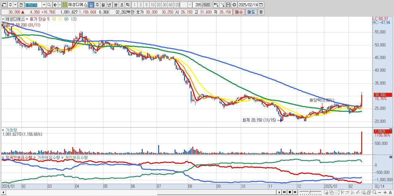Click the minus zoom out icon
This screenshot has width=394, height=196.
[380, 193]
